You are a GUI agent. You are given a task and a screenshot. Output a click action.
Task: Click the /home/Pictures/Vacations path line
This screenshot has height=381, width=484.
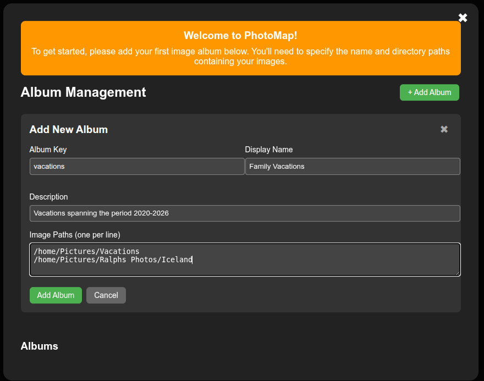pos(86,251)
